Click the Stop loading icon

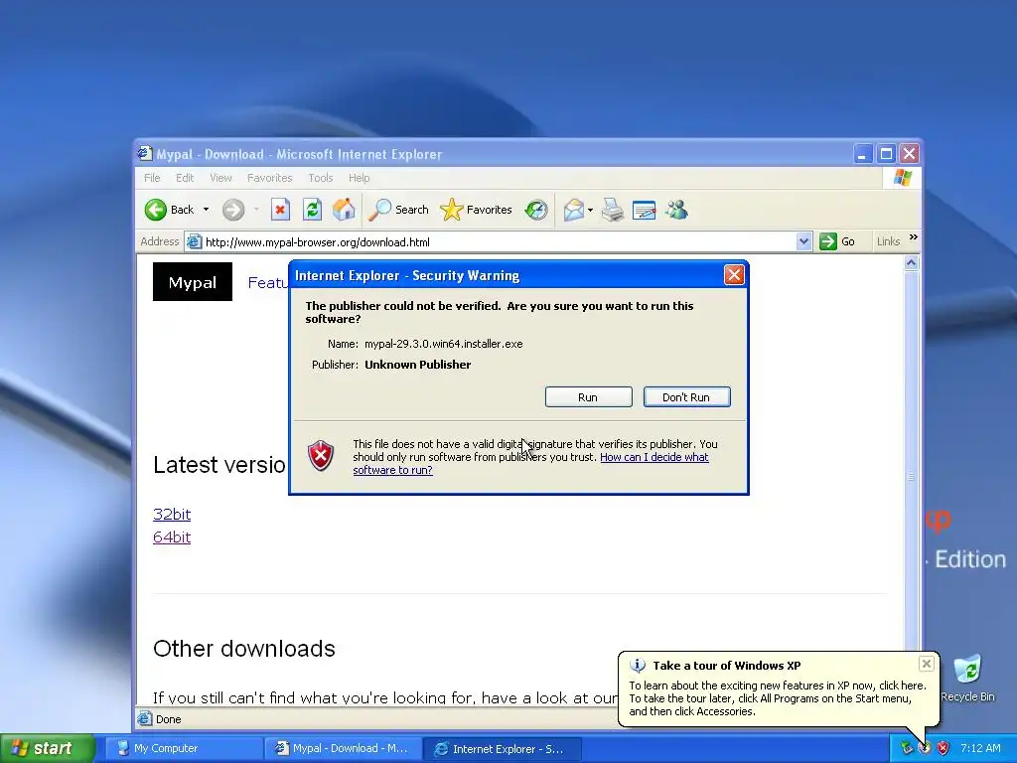pos(280,210)
